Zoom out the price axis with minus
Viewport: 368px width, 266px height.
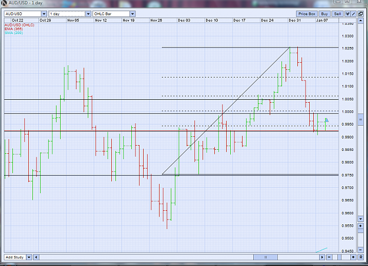(361, 250)
